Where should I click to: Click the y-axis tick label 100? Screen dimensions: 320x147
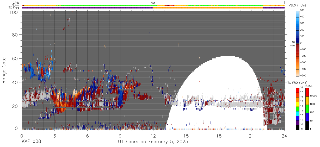14,12
